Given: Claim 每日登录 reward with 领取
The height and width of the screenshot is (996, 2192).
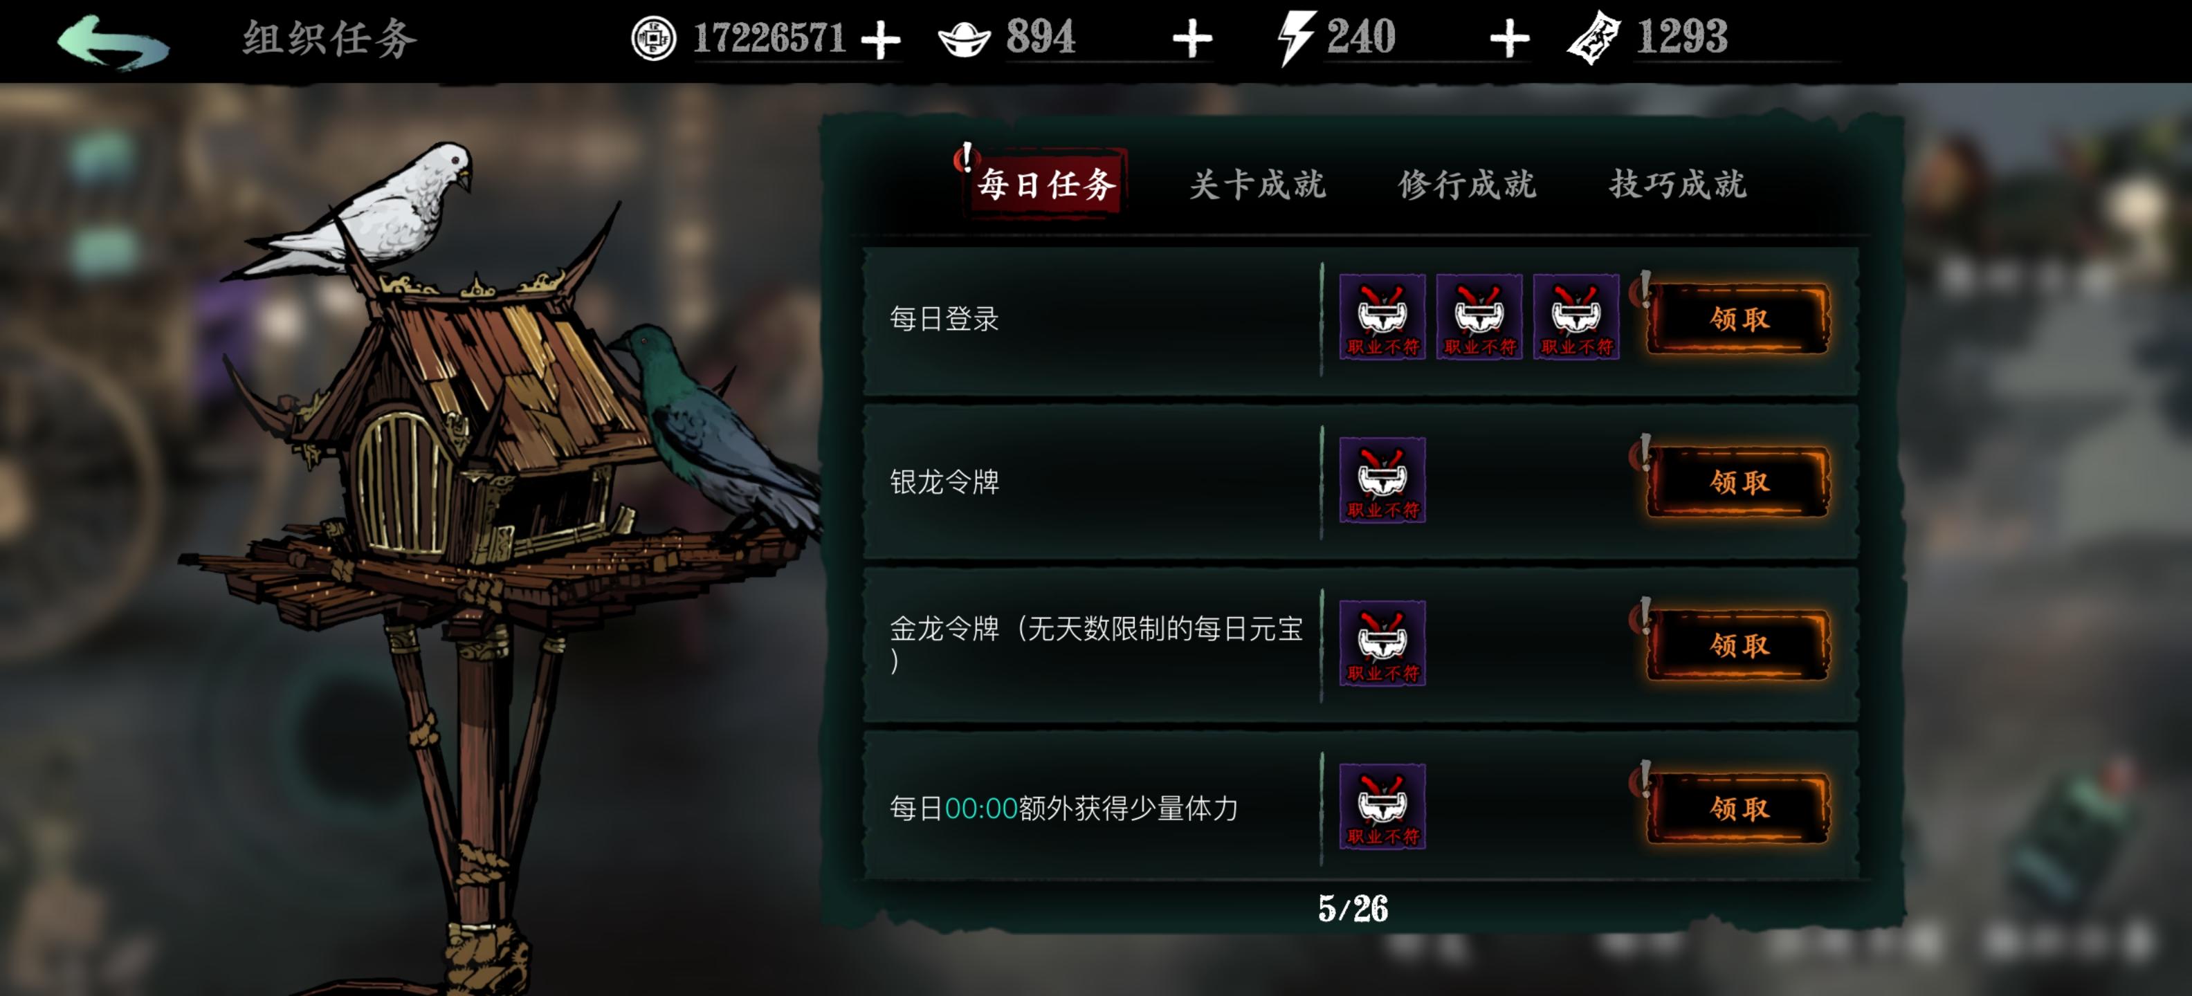Looking at the screenshot, I should point(1739,318).
